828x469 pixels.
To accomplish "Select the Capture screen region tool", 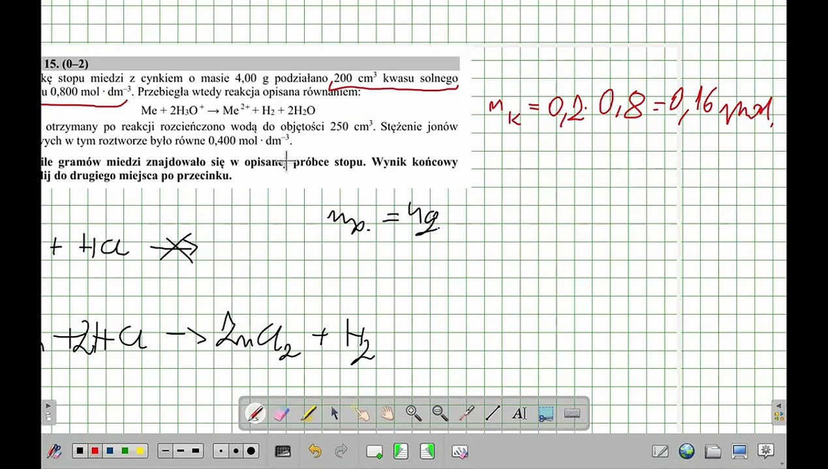I will tap(545, 413).
